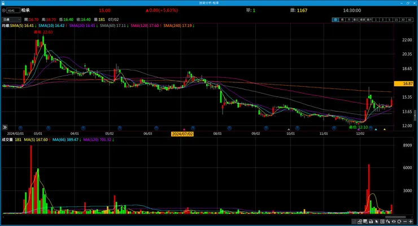Click the yellow triangle marker at far right

pos(385,130)
